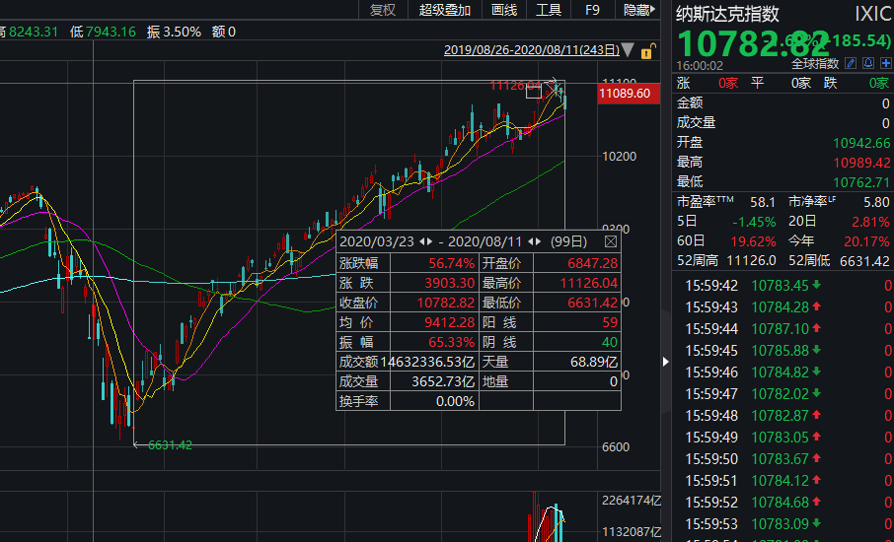Open the 工具 menu
The image size is (894, 542).
coord(549,10)
